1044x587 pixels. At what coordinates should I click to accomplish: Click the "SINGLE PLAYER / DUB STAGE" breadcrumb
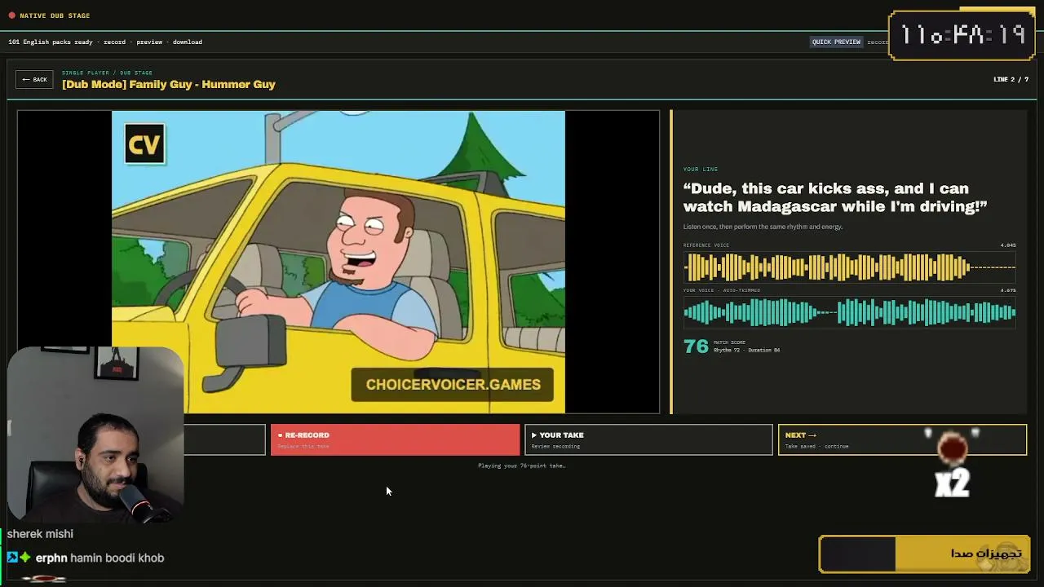[107, 73]
